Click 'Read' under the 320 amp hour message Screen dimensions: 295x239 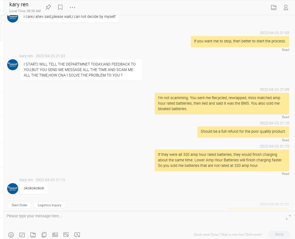[285, 174]
